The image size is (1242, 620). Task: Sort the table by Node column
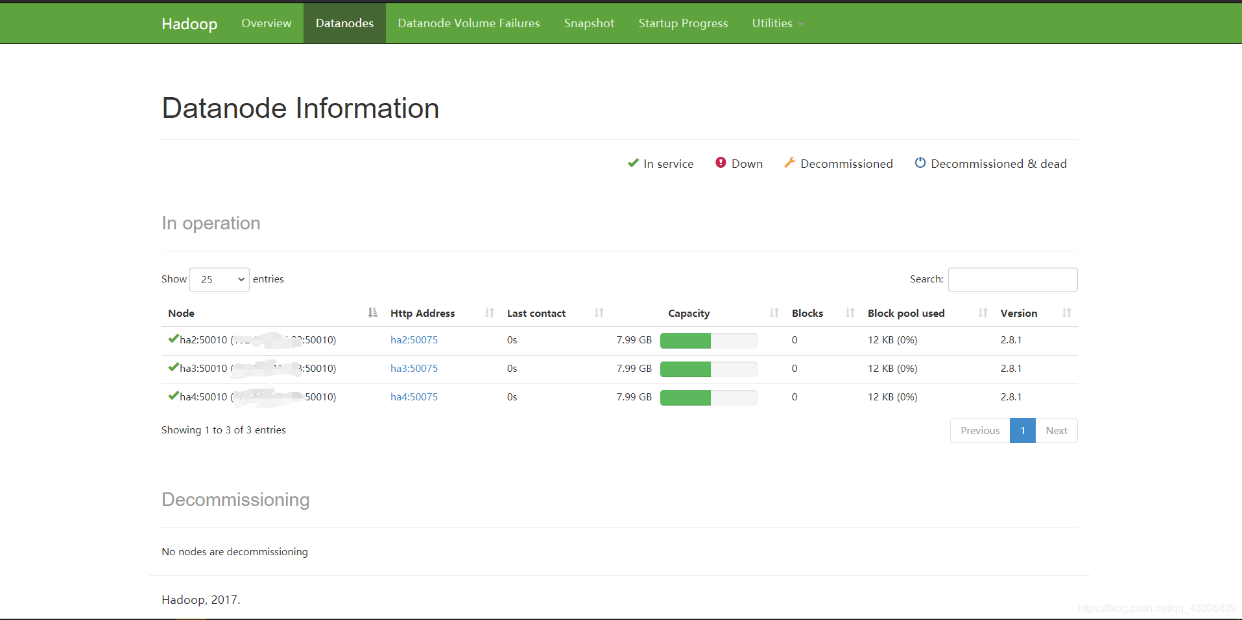[x=372, y=313]
